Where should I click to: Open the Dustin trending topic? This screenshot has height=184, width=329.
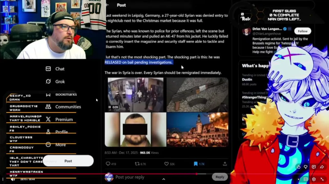pos(247,79)
